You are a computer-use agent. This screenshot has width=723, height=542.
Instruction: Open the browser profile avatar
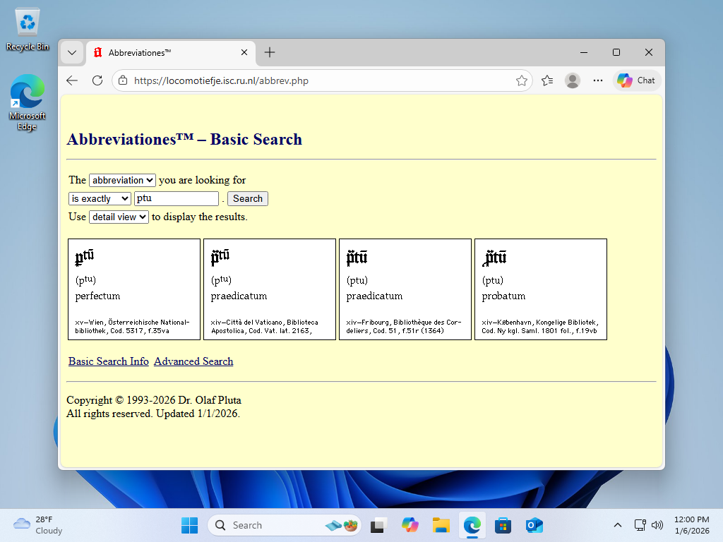(x=573, y=80)
